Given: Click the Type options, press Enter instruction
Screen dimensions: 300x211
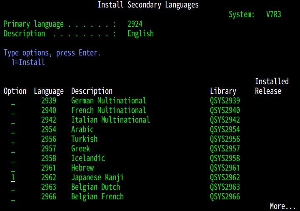Looking at the screenshot, I should (52, 53).
